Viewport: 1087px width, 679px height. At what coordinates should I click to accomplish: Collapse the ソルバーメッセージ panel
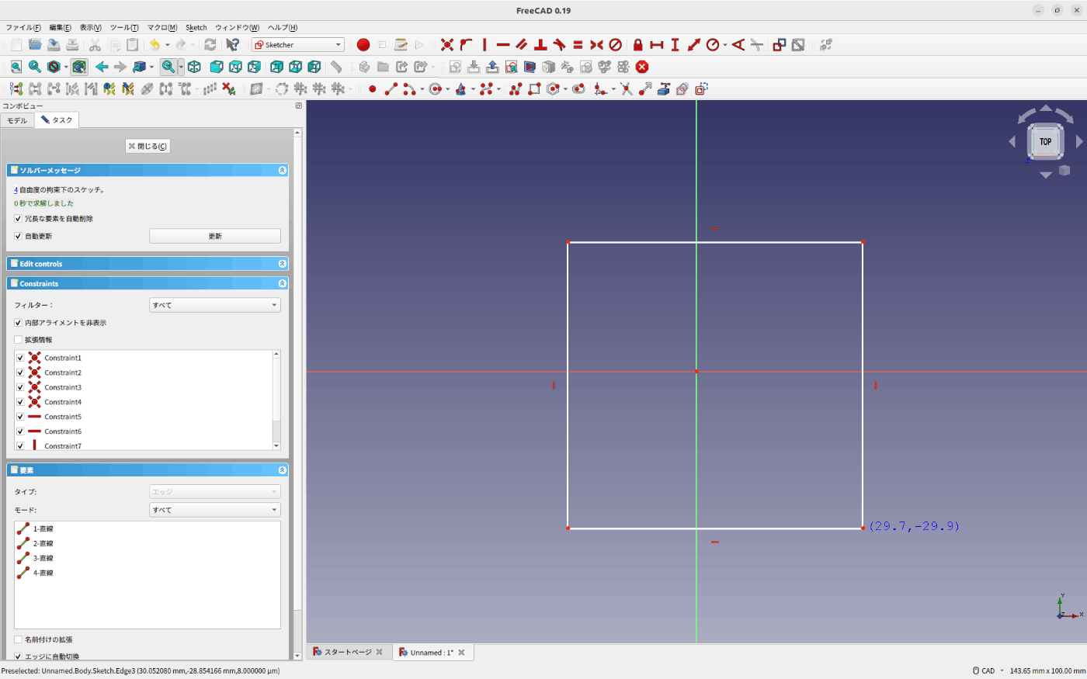click(282, 170)
